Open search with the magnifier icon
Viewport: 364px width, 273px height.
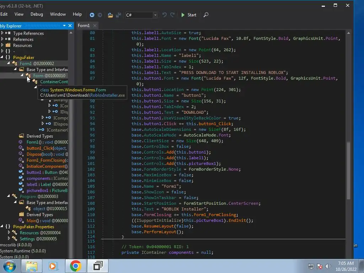pos(206,15)
